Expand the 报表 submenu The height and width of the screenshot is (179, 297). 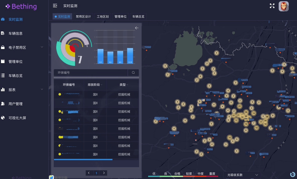tap(23, 90)
